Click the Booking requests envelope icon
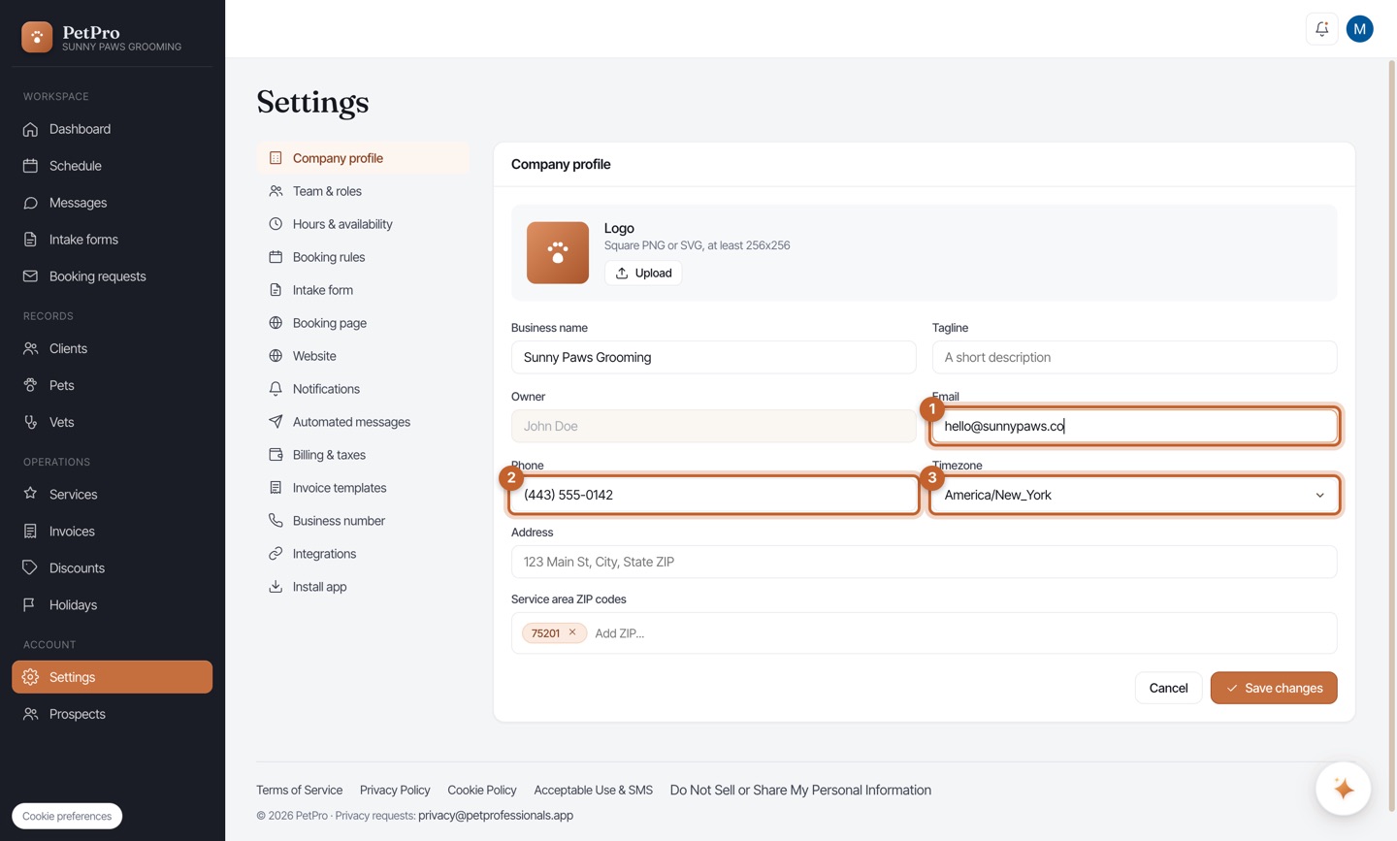 31,276
